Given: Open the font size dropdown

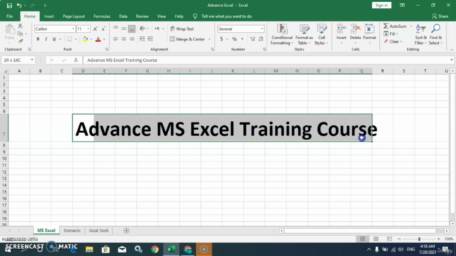Looking at the screenshot, I should [88, 28].
